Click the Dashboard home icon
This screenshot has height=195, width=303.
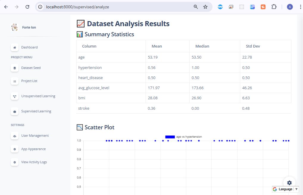coord(15,48)
